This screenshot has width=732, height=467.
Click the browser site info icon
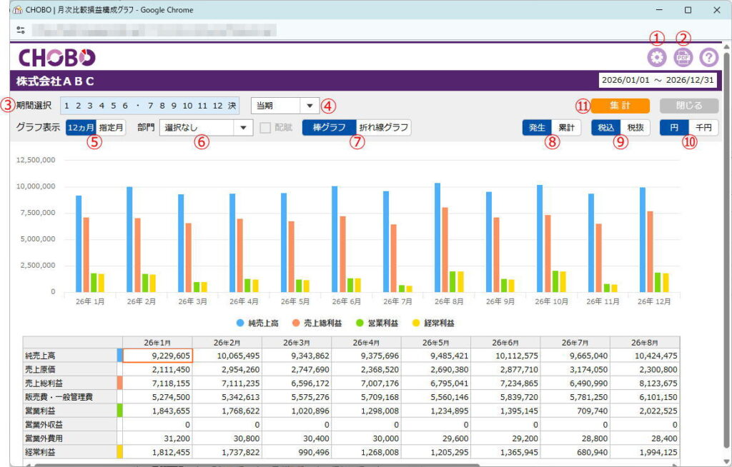tap(20, 31)
